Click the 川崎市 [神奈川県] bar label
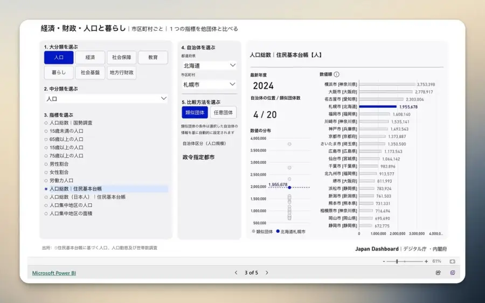This screenshot has width=485, height=303. [x=341, y=122]
